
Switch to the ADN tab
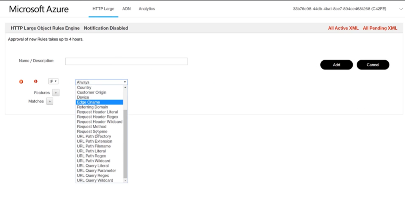coord(126,9)
